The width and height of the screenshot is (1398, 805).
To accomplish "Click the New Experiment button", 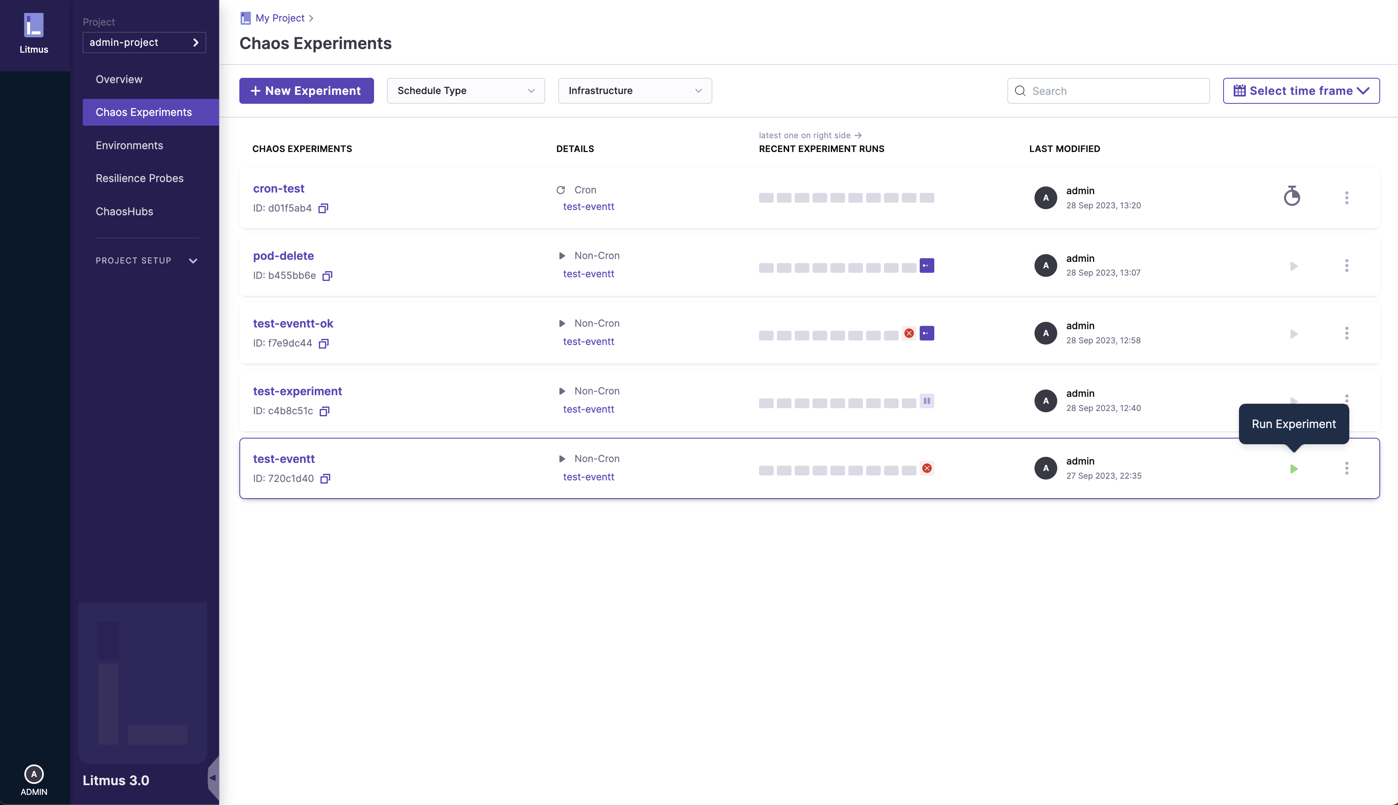I will pyautogui.click(x=306, y=91).
